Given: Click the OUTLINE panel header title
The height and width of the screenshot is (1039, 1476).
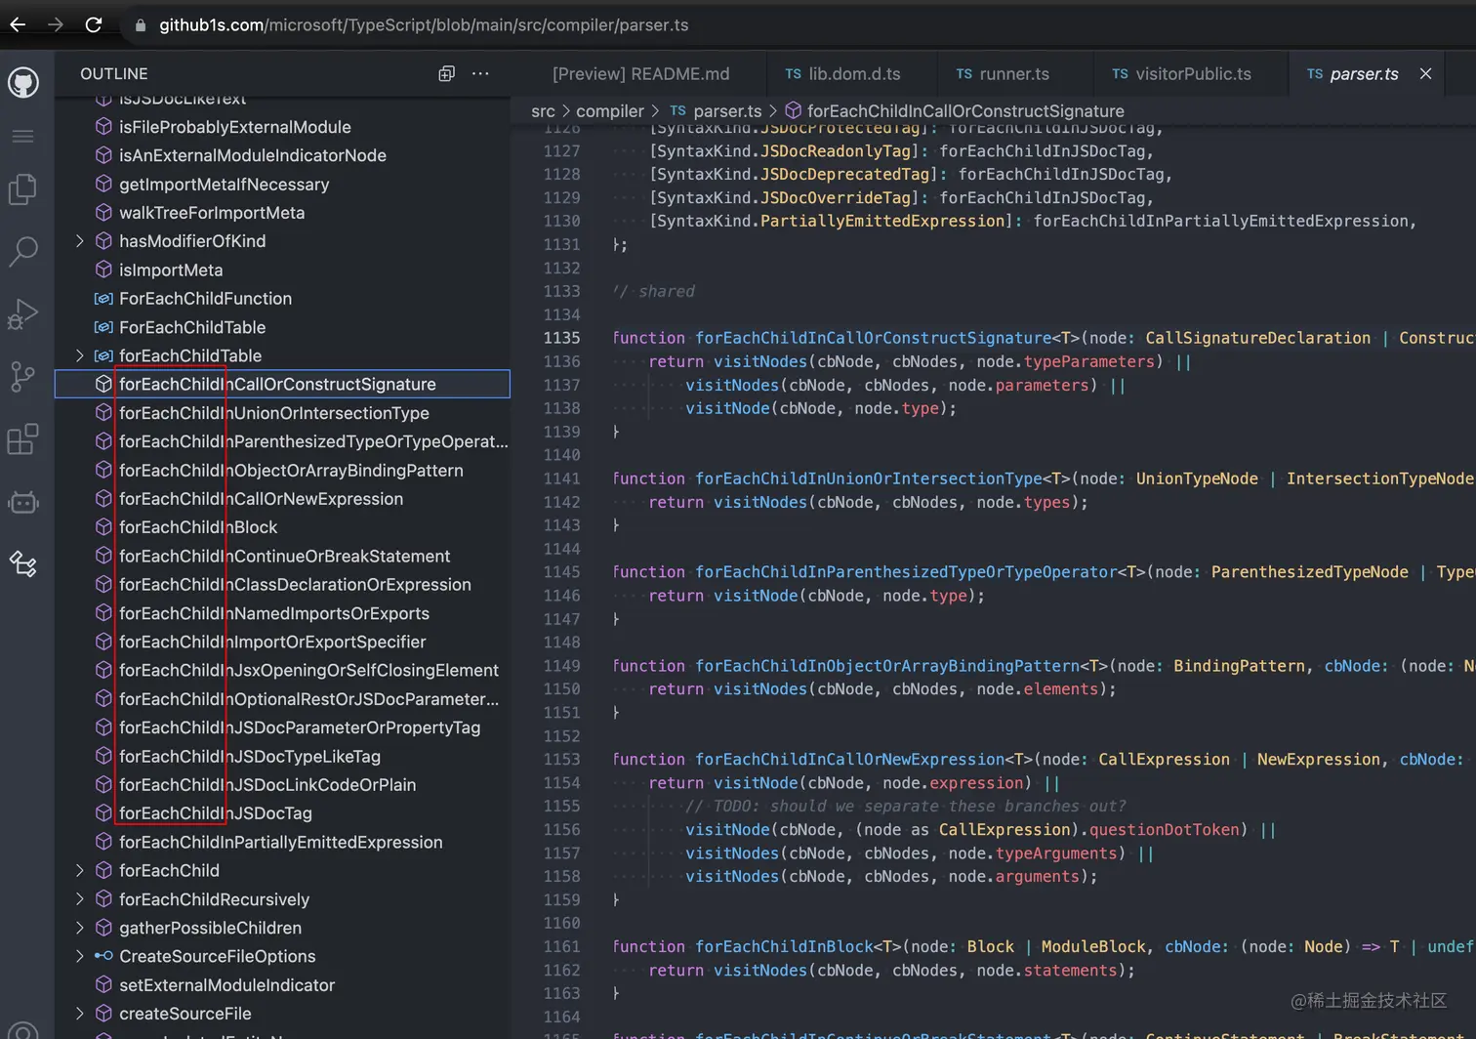Looking at the screenshot, I should 114,74.
